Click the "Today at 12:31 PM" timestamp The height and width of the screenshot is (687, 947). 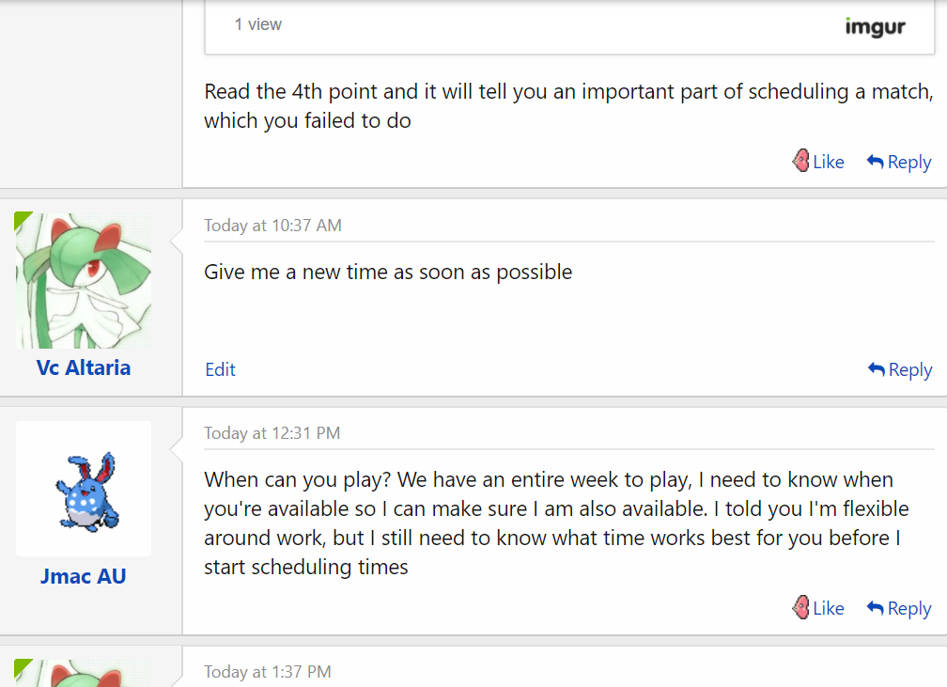coord(272,433)
